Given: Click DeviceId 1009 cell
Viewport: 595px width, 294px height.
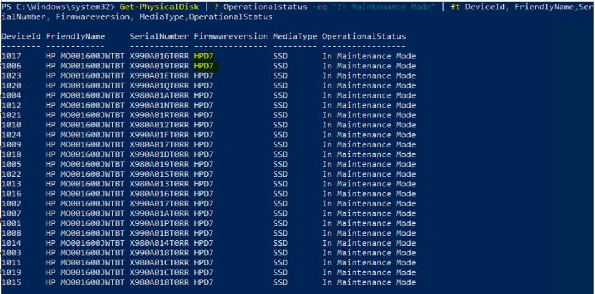Looking at the screenshot, I should [11, 145].
